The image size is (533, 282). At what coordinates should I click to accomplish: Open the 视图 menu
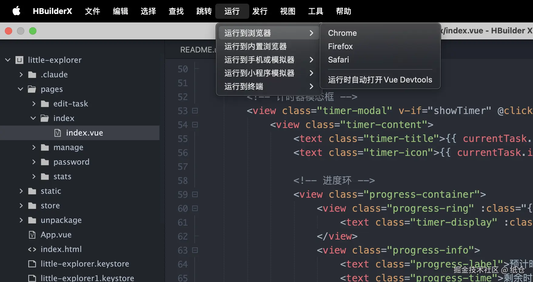(288, 11)
